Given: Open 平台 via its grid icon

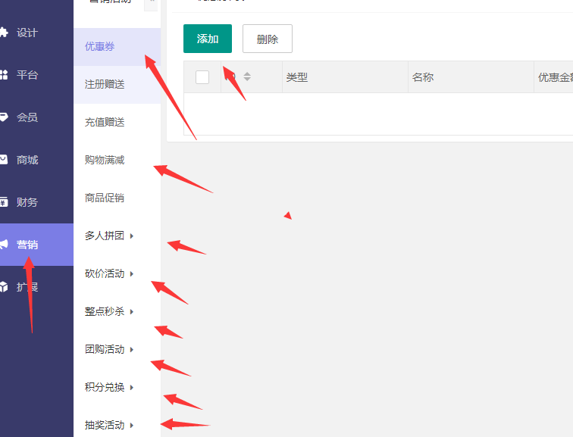Looking at the screenshot, I should point(4,75).
